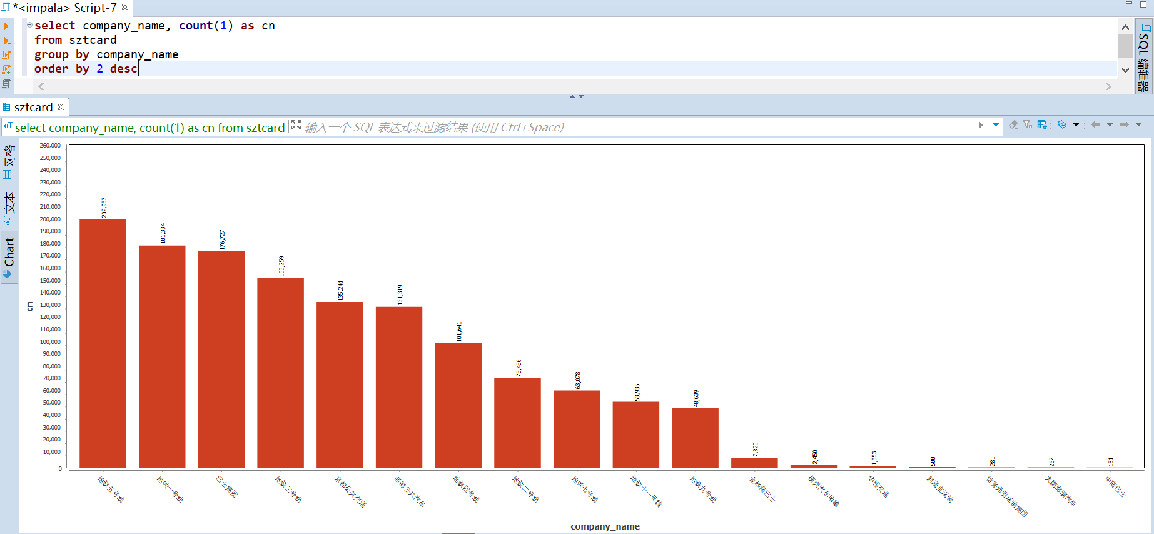Close the sztcard results tab
The image size is (1154, 534).
tap(61, 107)
